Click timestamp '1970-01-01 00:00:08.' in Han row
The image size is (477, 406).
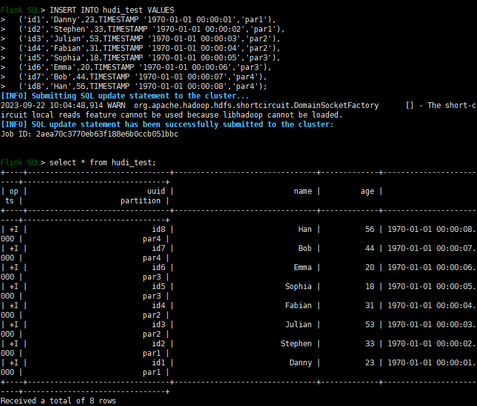tap(431, 229)
